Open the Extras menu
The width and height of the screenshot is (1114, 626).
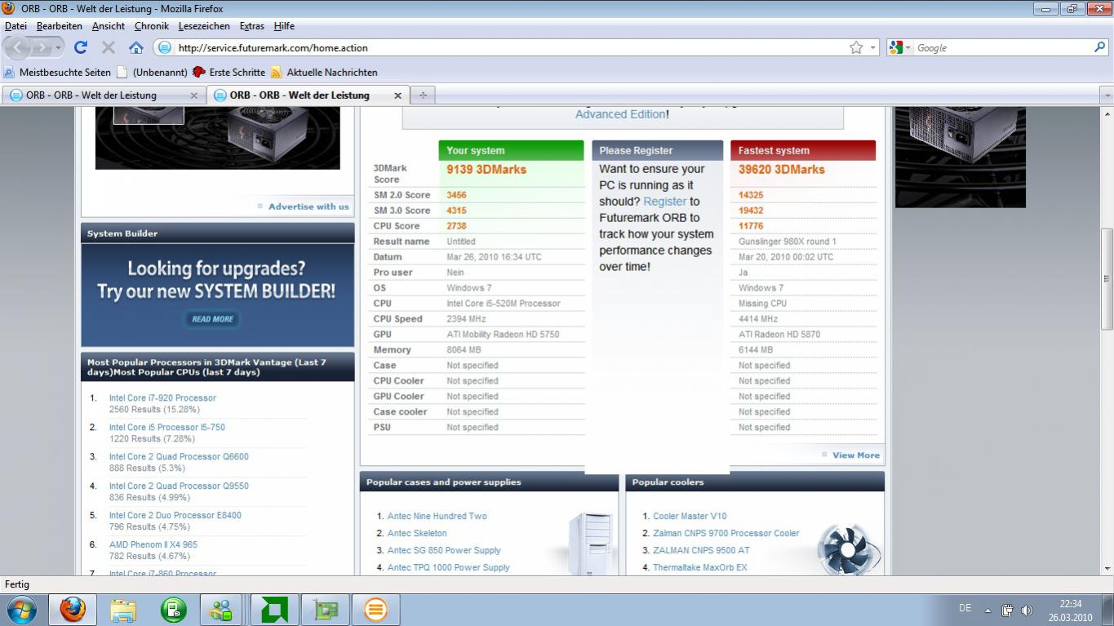(x=252, y=26)
